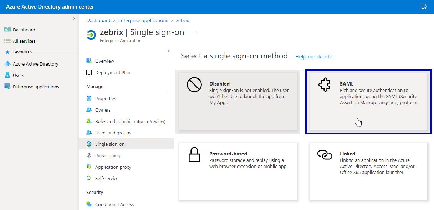
Task: Click the Linked chain icon
Action: (x=325, y=155)
